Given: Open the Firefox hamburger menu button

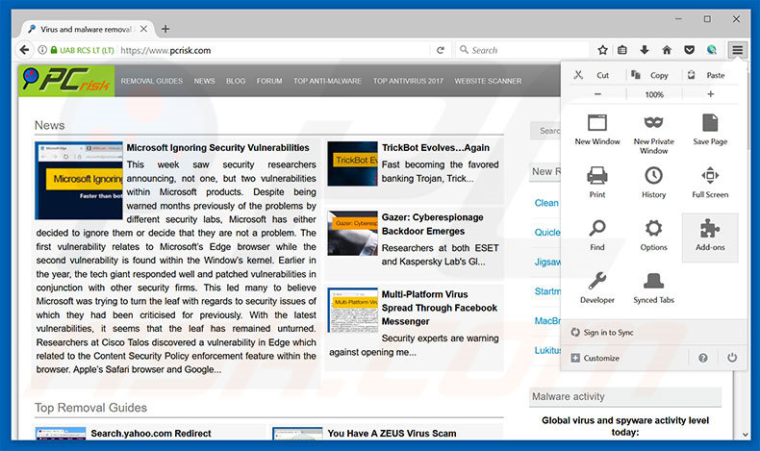Looking at the screenshot, I should coord(737,50).
